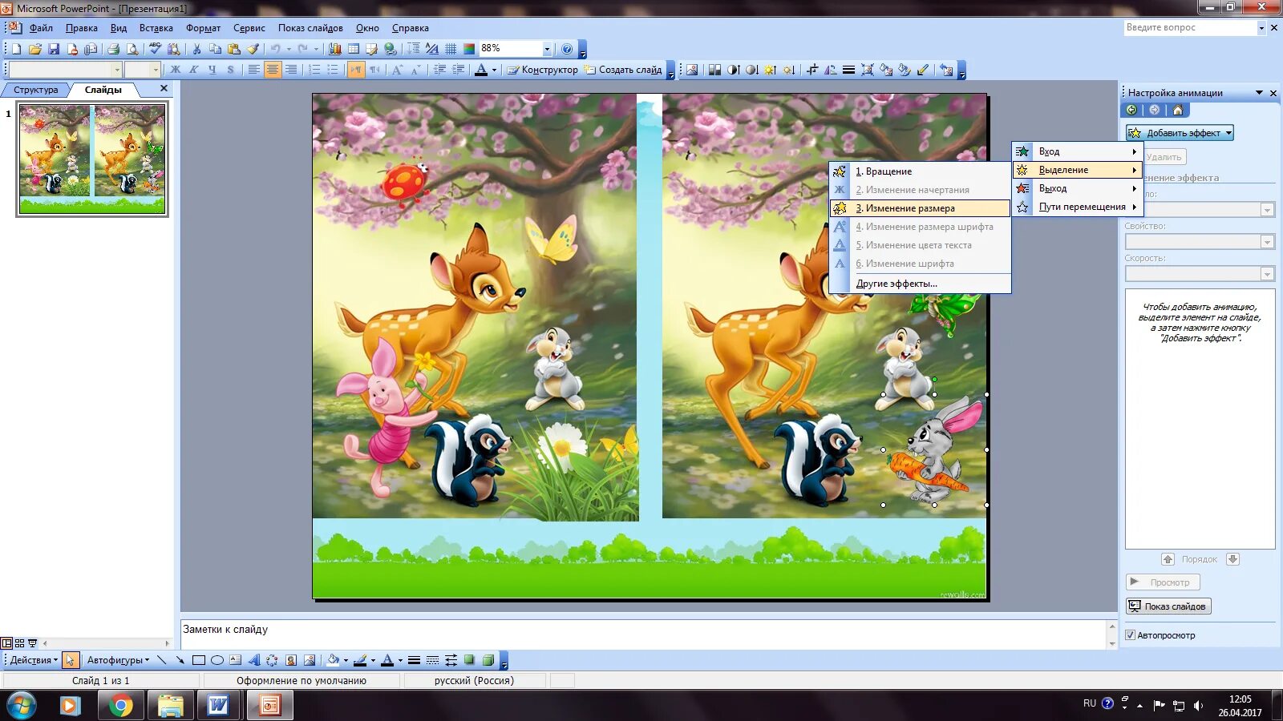
Task: Open Другие эффекты… from the menu
Action: (x=920, y=284)
